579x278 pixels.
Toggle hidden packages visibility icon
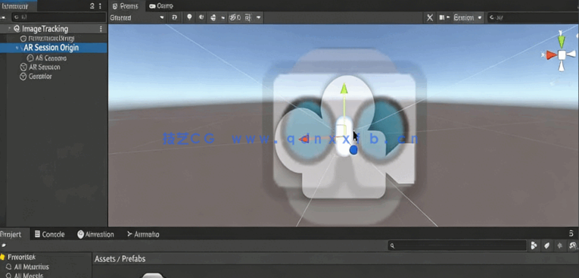pyautogui.click(x=573, y=245)
